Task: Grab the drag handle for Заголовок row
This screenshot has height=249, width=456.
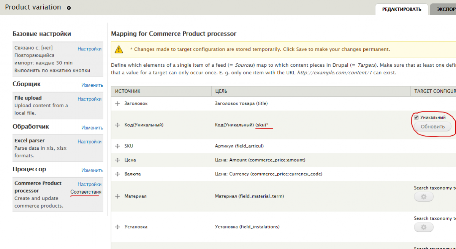Action: (x=117, y=103)
